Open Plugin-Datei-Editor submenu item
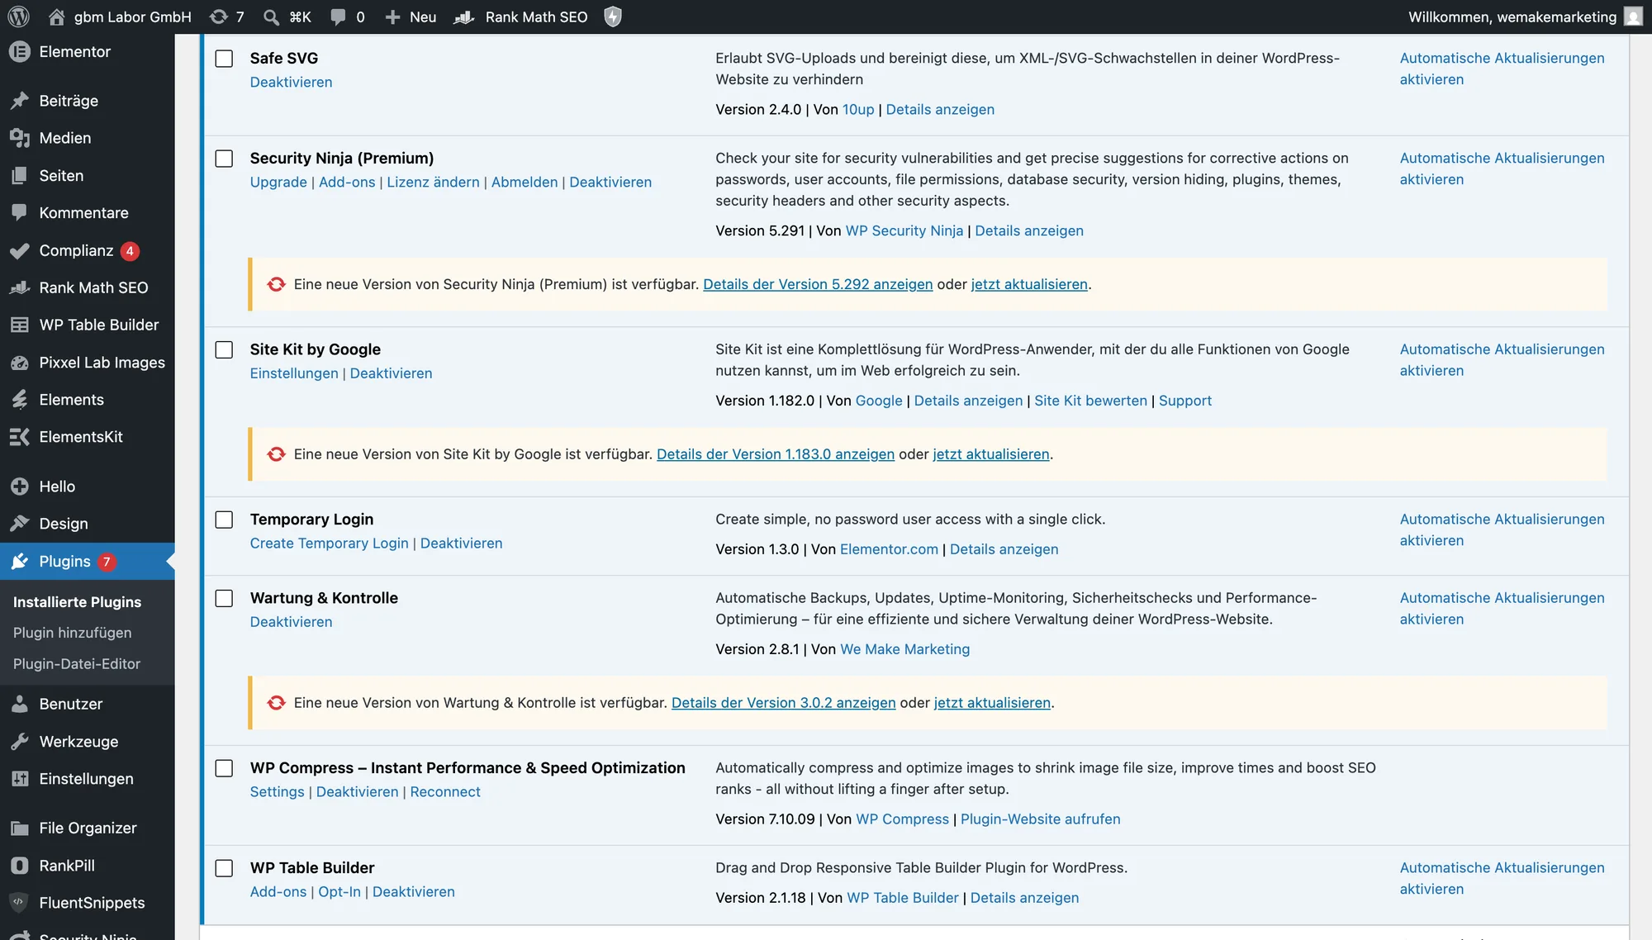The image size is (1652, 940). pyautogui.click(x=76, y=664)
